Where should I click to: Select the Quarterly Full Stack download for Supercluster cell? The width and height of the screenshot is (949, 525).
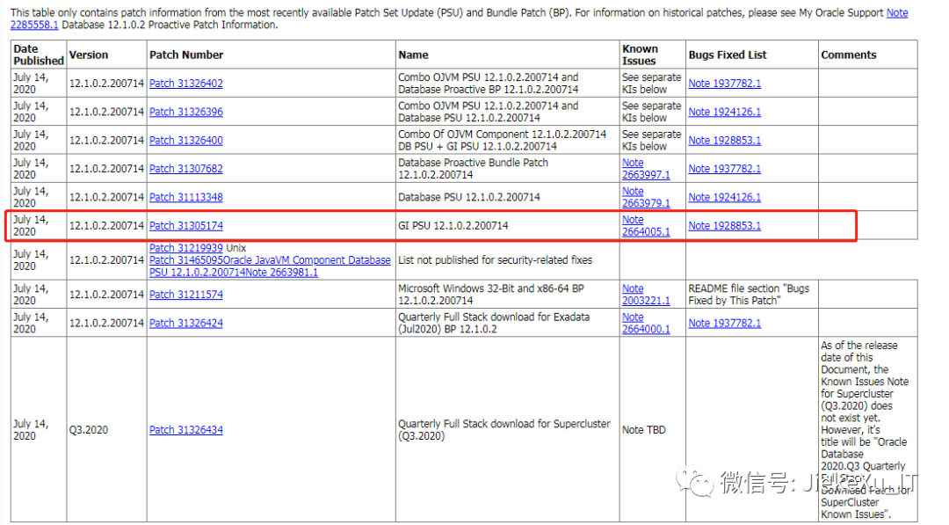[508, 430]
